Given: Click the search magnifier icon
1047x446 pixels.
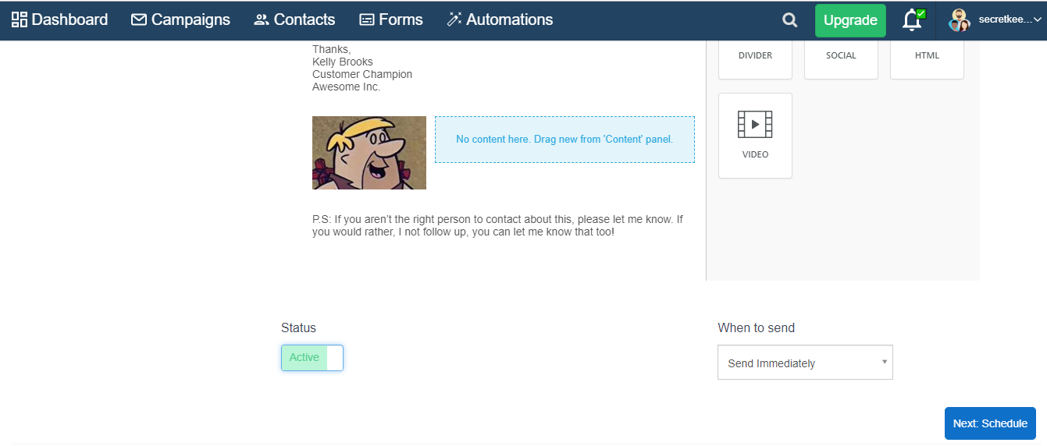Looking at the screenshot, I should click(x=790, y=20).
